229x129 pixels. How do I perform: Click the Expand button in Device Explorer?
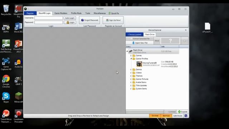click(182, 112)
